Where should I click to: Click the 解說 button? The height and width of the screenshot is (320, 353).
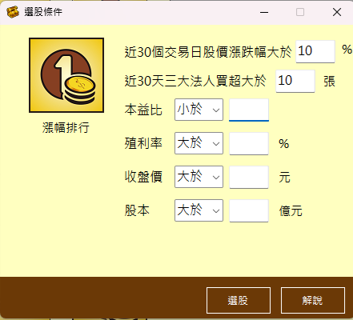(x=313, y=300)
